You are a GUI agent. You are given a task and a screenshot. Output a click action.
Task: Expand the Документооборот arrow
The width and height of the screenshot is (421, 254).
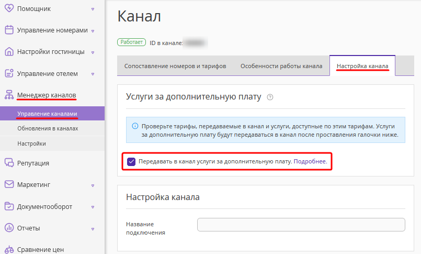click(x=93, y=207)
